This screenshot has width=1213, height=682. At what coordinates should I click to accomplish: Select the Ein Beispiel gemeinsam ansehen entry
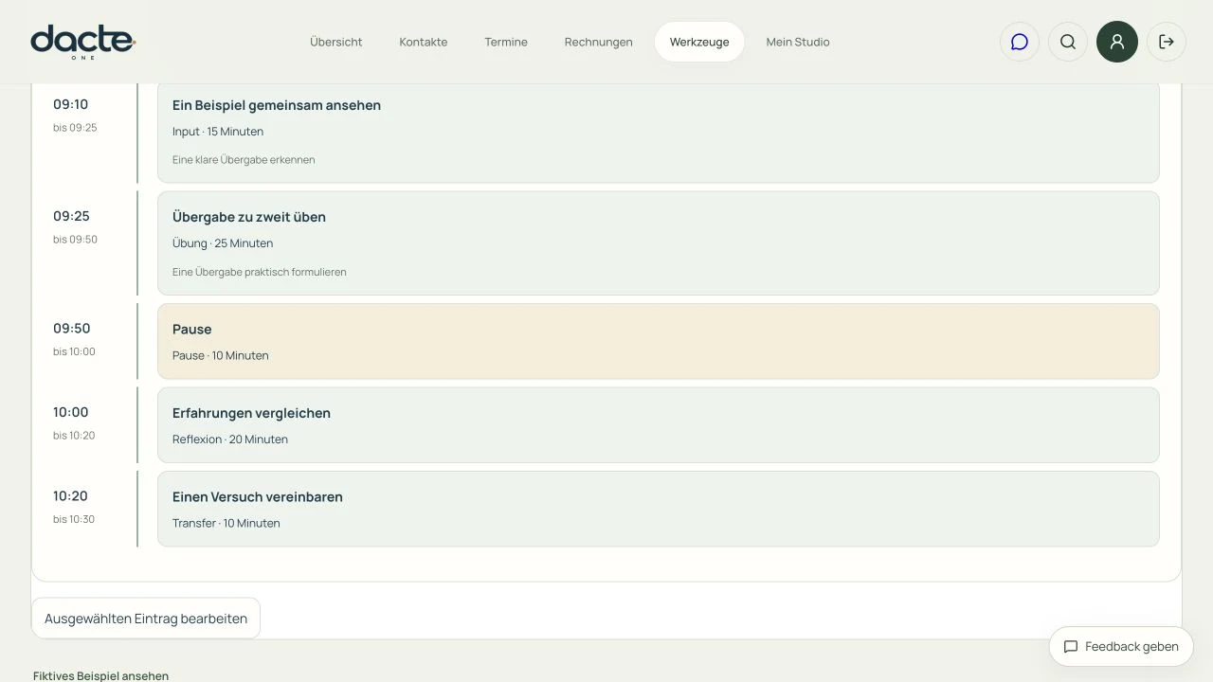[659, 132]
